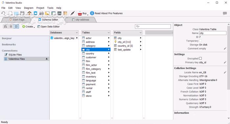
Task: Click the green Create plus icon
Action: 24,27
